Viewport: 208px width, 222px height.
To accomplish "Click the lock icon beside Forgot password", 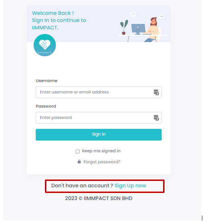I will pyautogui.click(x=79, y=161).
